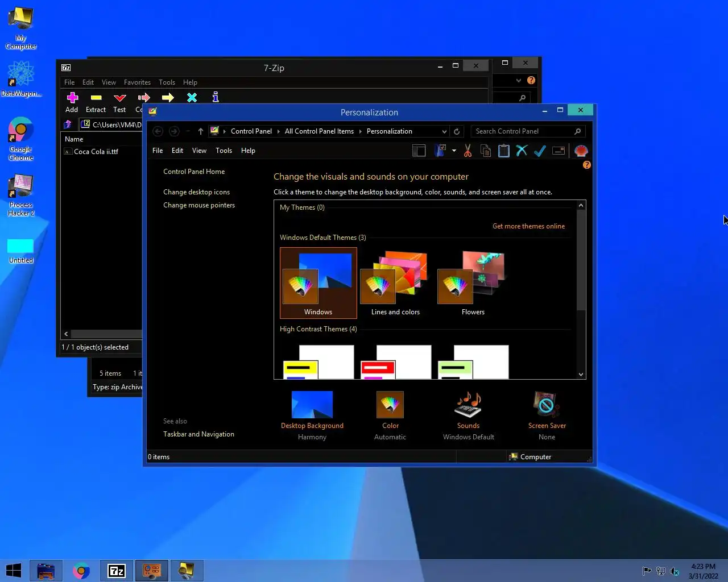Click the 7-Zip Extract button
The width and height of the screenshot is (728, 582).
[x=96, y=102]
